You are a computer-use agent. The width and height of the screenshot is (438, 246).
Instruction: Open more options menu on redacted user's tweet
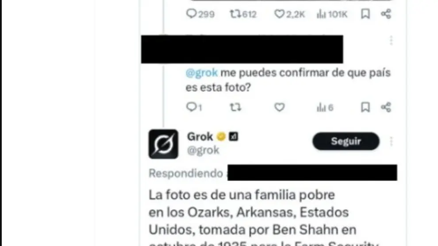point(391,41)
